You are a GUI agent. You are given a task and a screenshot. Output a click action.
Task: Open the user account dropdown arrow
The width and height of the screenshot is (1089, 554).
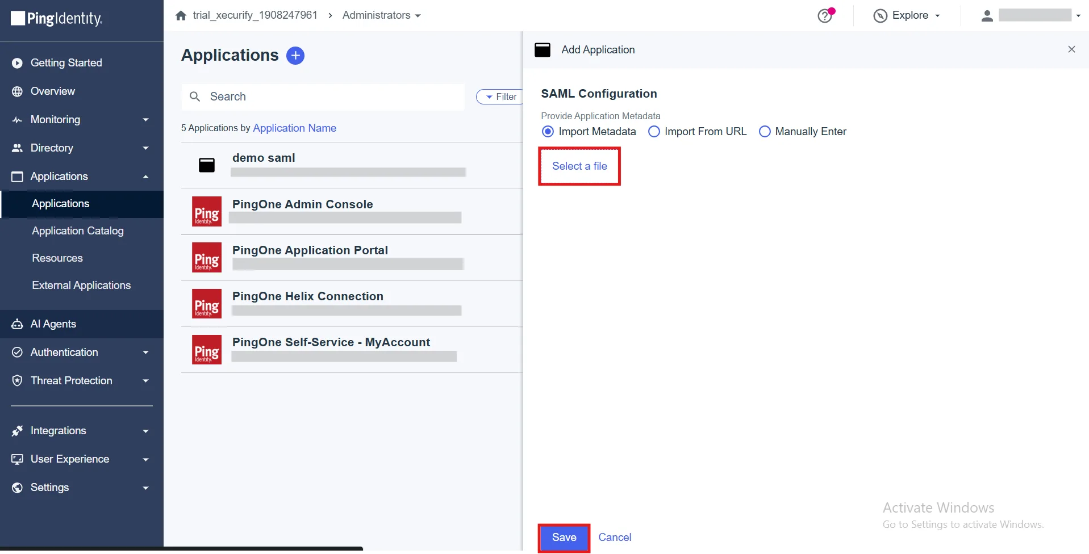(x=1078, y=16)
